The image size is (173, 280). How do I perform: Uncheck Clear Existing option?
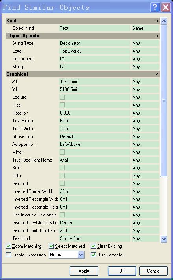point(93,246)
